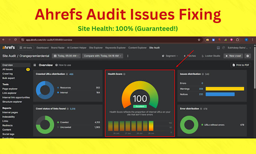256x154 pixels.
Task: Open Structure explorer
Action: (12, 102)
